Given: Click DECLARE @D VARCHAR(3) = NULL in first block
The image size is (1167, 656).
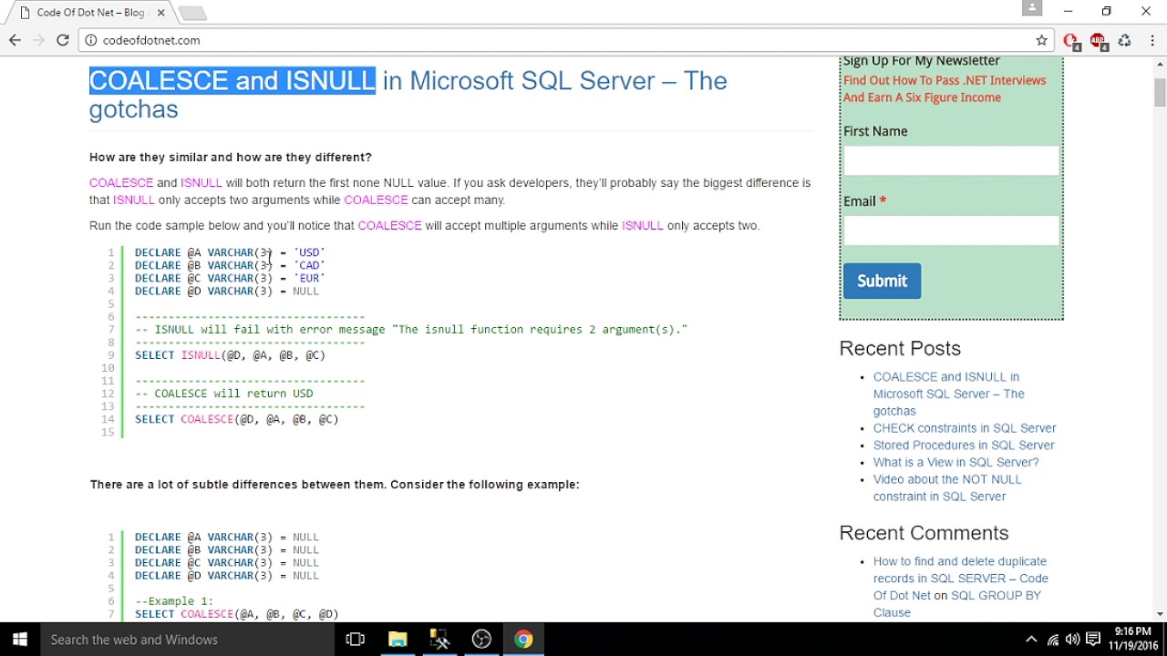Looking at the screenshot, I should [x=227, y=292].
